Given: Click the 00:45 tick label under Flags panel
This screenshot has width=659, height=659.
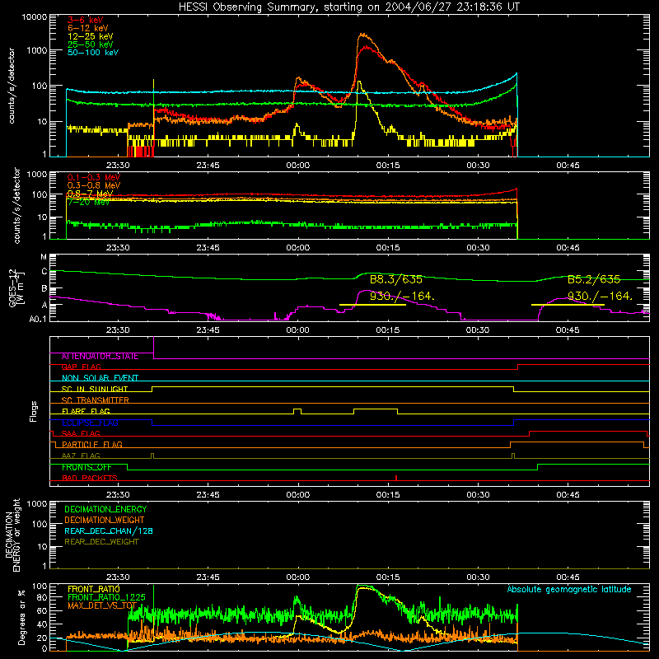Looking at the screenshot, I should click(568, 495).
